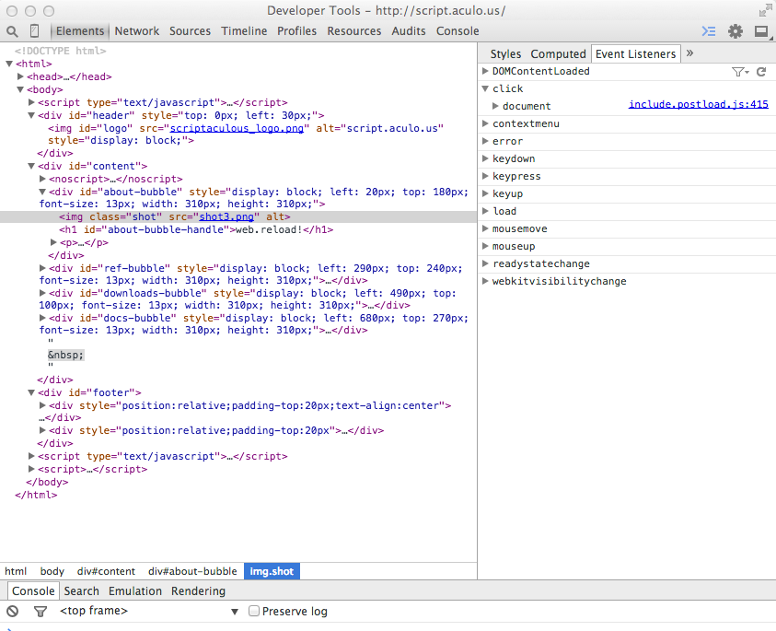Clear the console log icon

click(x=12, y=611)
